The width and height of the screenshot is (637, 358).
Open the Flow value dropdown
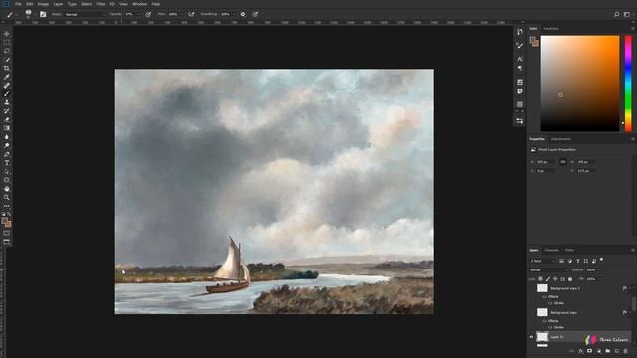pos(181,14)
